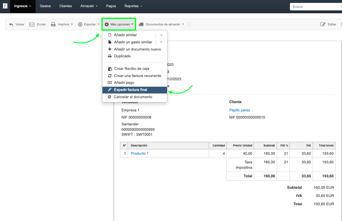Click the Exportar download icon
Viewport: 342px width, 221px height.
80,25
